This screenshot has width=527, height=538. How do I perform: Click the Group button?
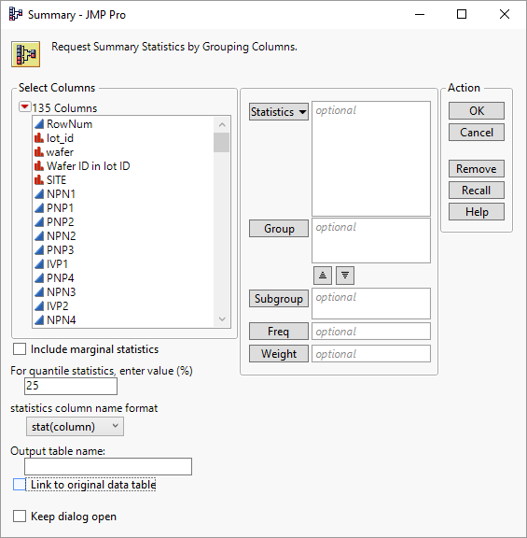pos(279,229)
